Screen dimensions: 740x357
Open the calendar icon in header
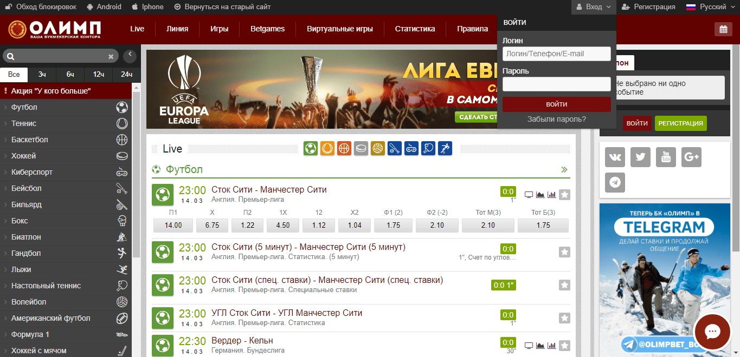[723, 29]
